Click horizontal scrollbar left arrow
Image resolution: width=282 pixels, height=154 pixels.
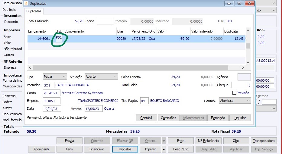click(30, 68)
